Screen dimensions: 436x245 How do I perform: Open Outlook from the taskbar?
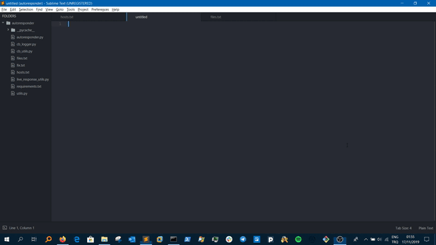(131, 239)
